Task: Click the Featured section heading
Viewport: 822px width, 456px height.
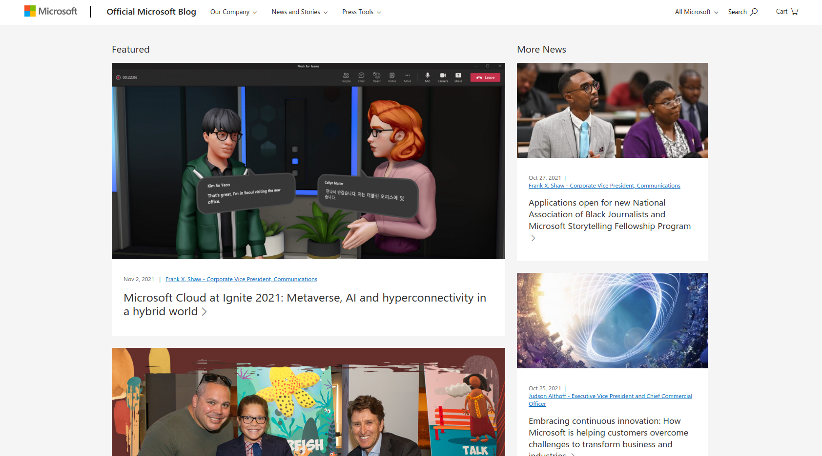Action: (131, 49)
